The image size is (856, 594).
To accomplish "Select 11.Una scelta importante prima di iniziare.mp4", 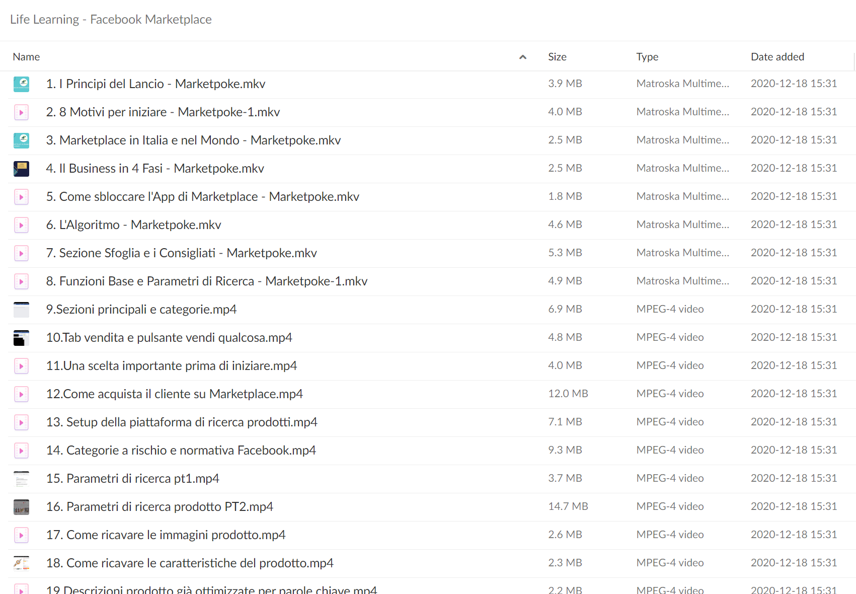I will [x=172, y=366].
